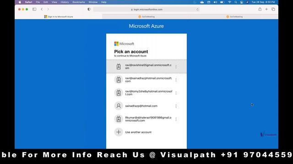Open Window menu
The width and height of the screenshot is (293, 164).
[93, 2]
